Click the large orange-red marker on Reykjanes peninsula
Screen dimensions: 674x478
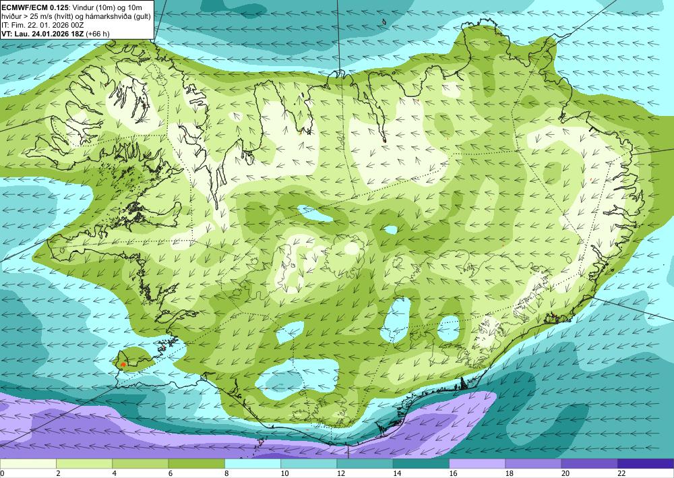tap(123, 365)
